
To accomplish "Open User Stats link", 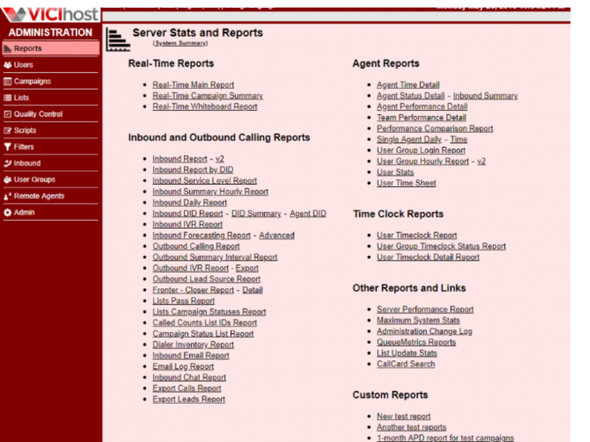I will pos(395,172).
